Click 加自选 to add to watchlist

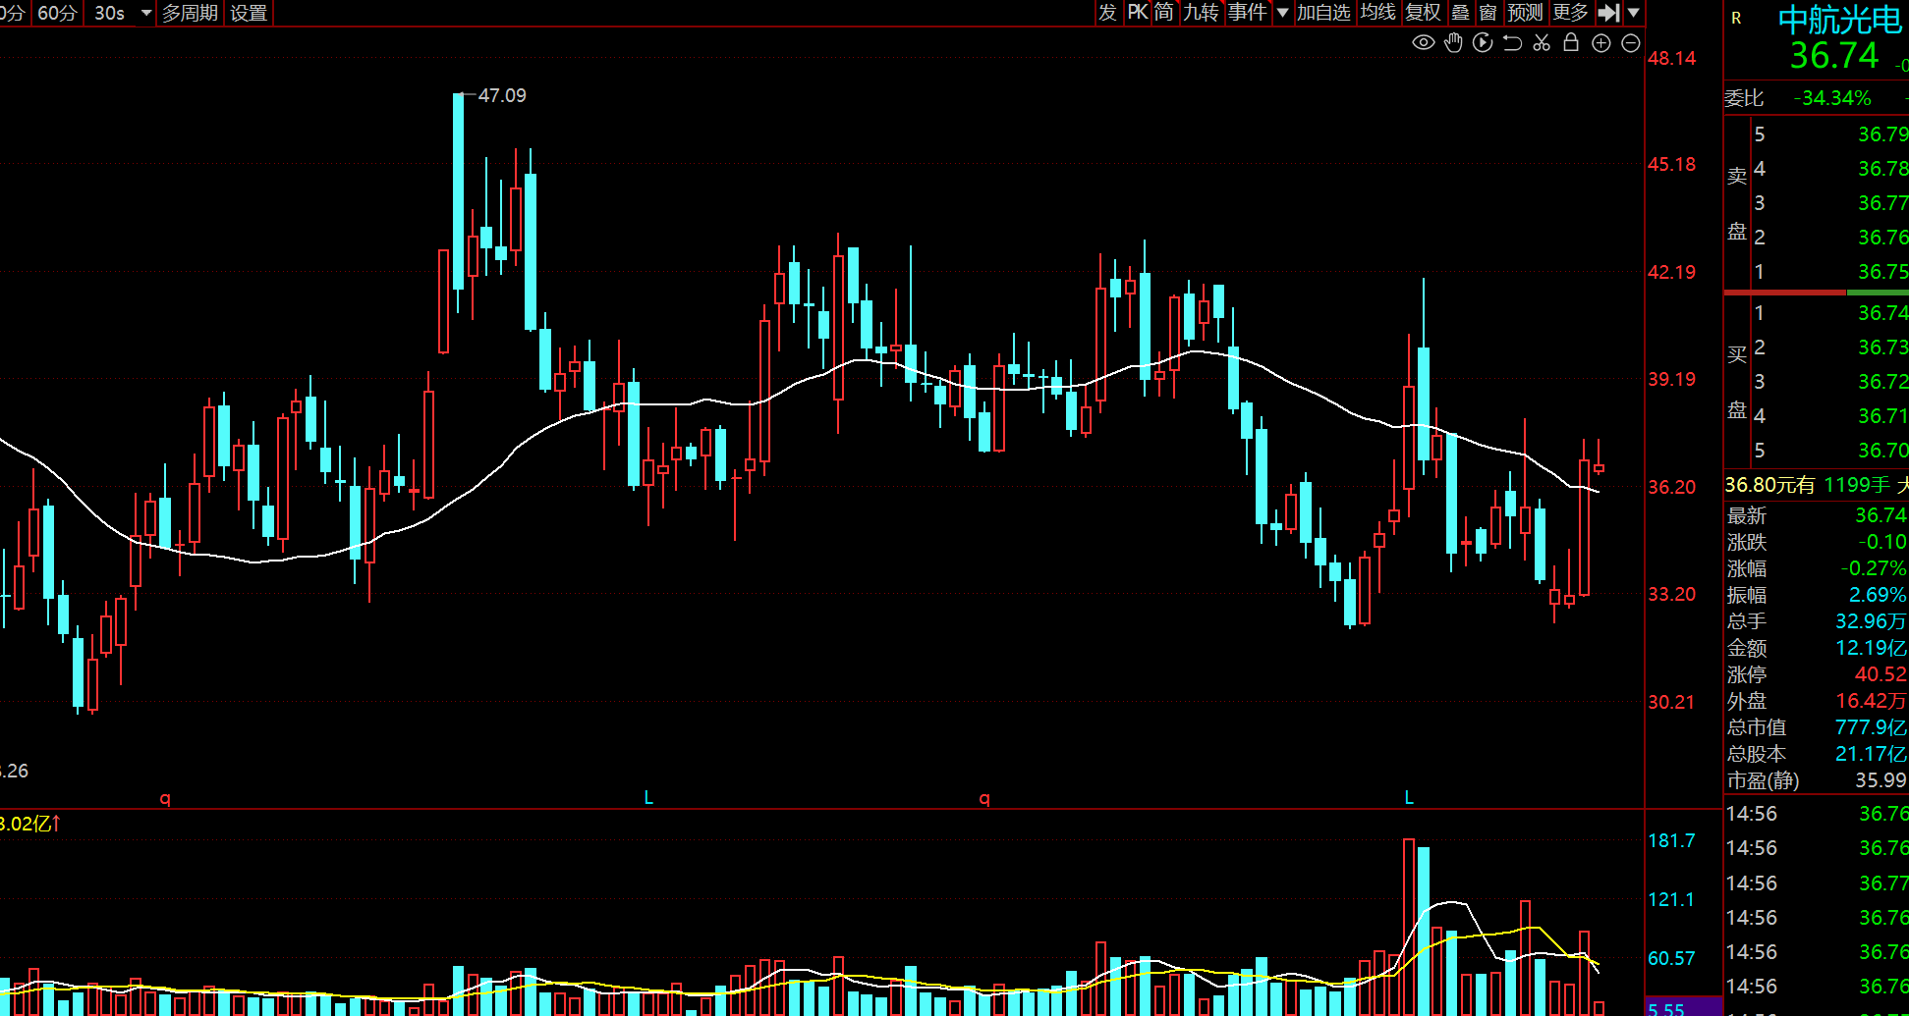click(1323, 13)
